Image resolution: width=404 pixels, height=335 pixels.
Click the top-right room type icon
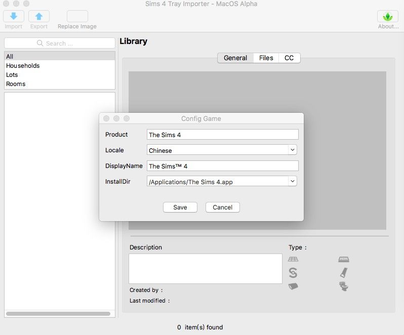pyautogui.click(x=344, y=259)
